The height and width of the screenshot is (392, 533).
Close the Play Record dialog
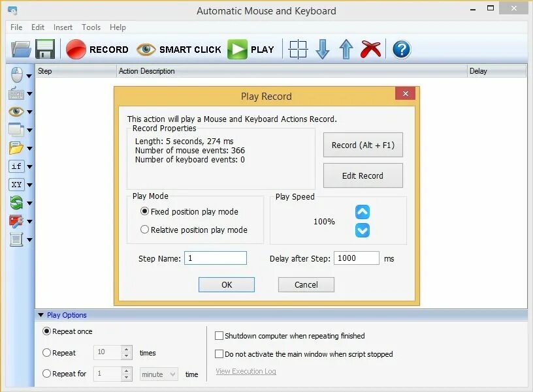(405, 94)
